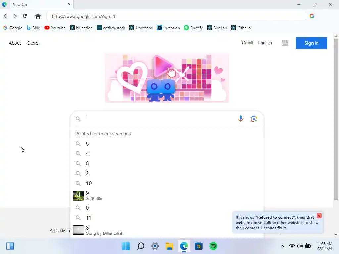Open the Inception bookmark
The height and width of the screenshot is (254, 339).
[x=169, y=28]
